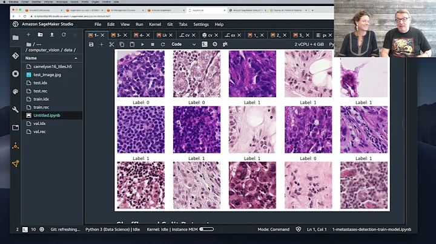Image resolution: width=436 pixels, height=244 pixels.
Task: Open the File menu
Action: coord(97,24)
